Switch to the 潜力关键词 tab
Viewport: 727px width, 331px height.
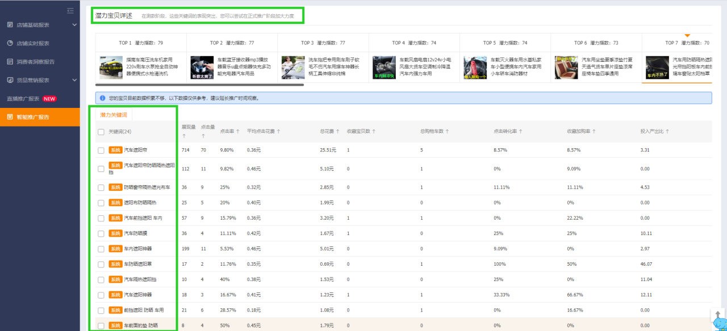click(x=112, y=114)
